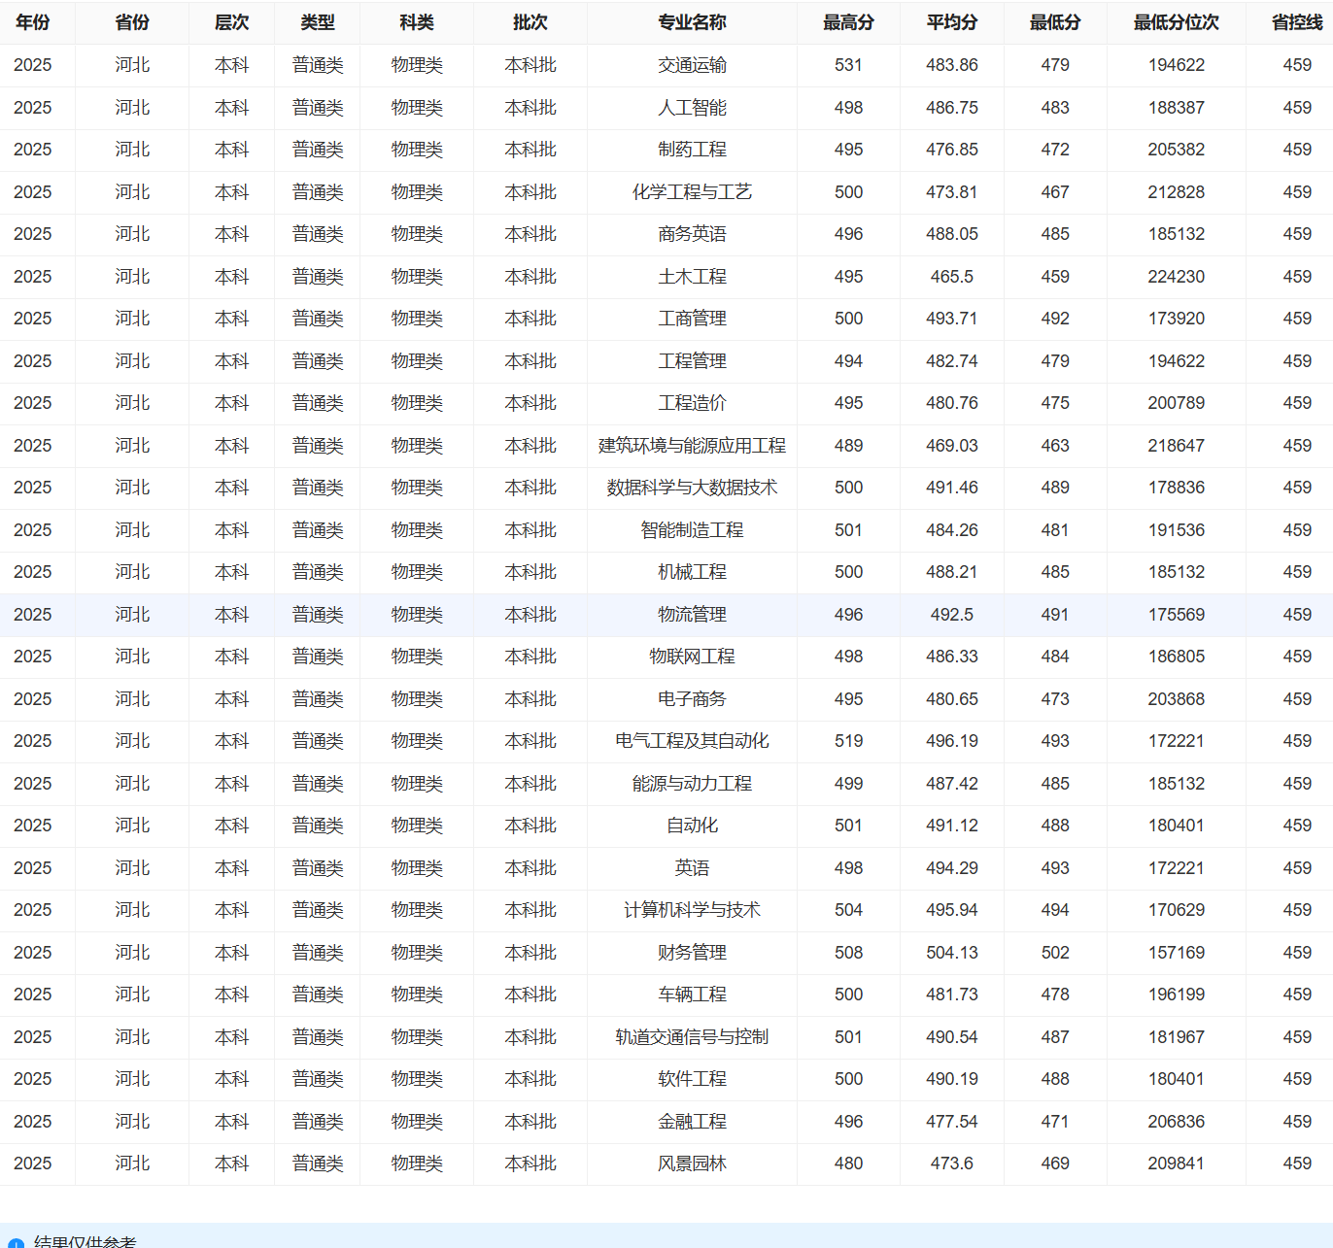
Task: Select the 人工智能 major cell
Action: coord(692,108)
